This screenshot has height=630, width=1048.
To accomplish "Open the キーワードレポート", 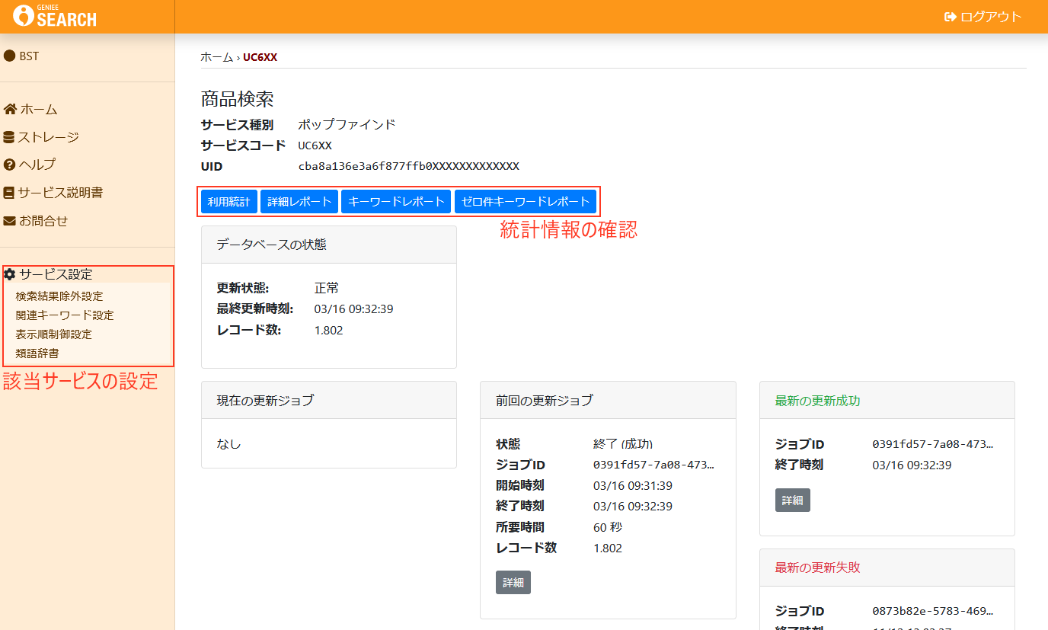I will [x=396, y=202].
